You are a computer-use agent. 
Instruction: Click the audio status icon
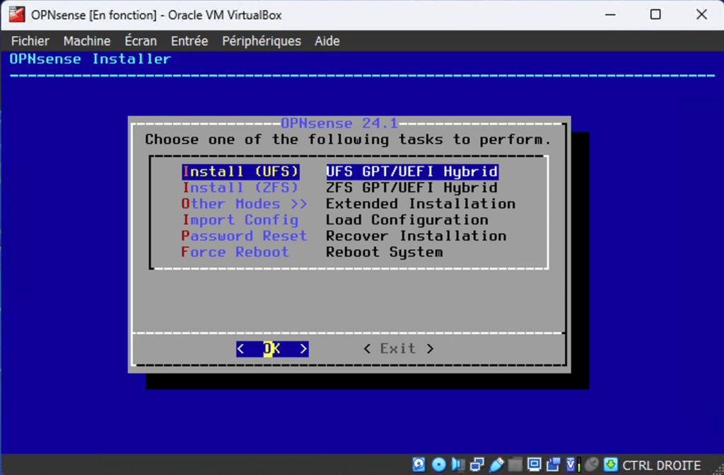tap(458, 464)
